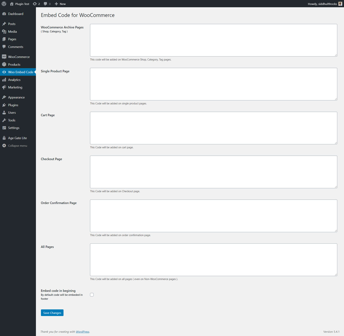The width and height of the screenshot is (344, 336).
Task: Click the ( Shop, Category, Tag ) sublabel
Action: click(54, 32)
